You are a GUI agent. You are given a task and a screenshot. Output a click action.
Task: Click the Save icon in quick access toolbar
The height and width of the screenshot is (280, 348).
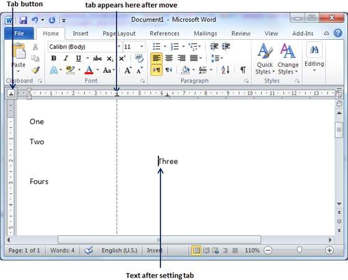(x=23, y=21)
